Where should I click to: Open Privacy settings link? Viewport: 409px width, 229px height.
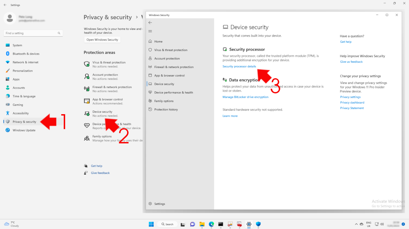click(350, 97)
